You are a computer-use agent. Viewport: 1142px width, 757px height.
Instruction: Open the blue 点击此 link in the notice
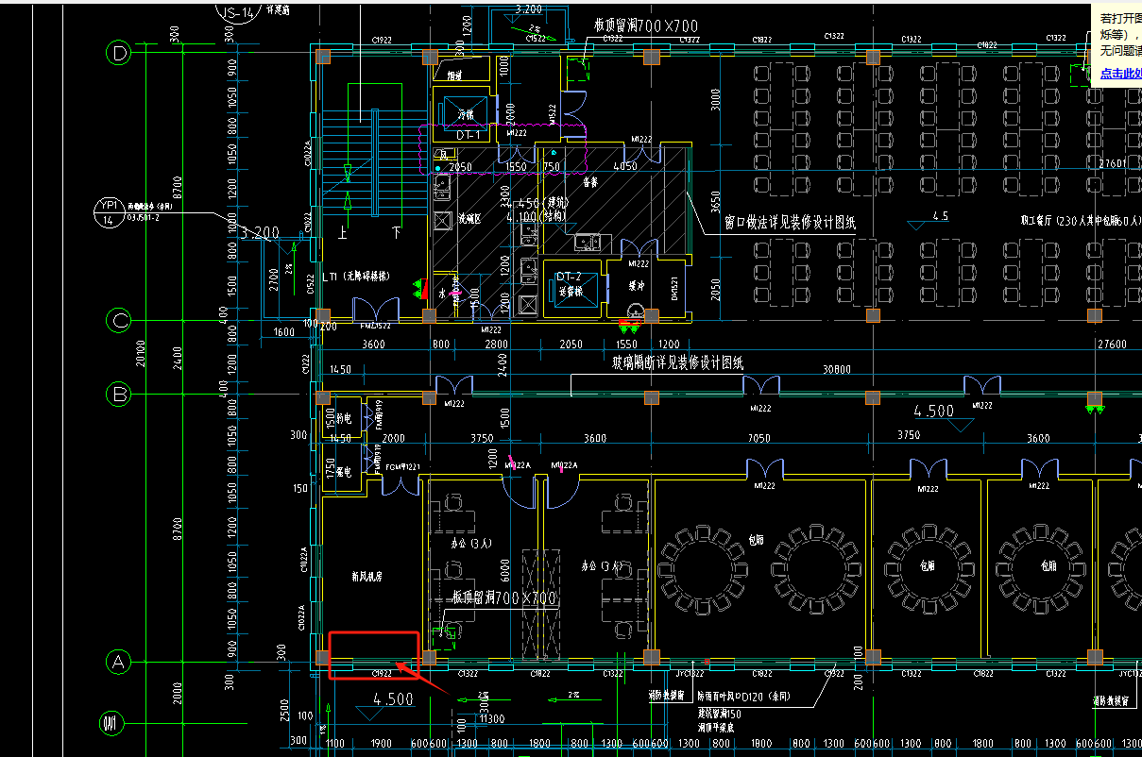tap(1120, 73)
